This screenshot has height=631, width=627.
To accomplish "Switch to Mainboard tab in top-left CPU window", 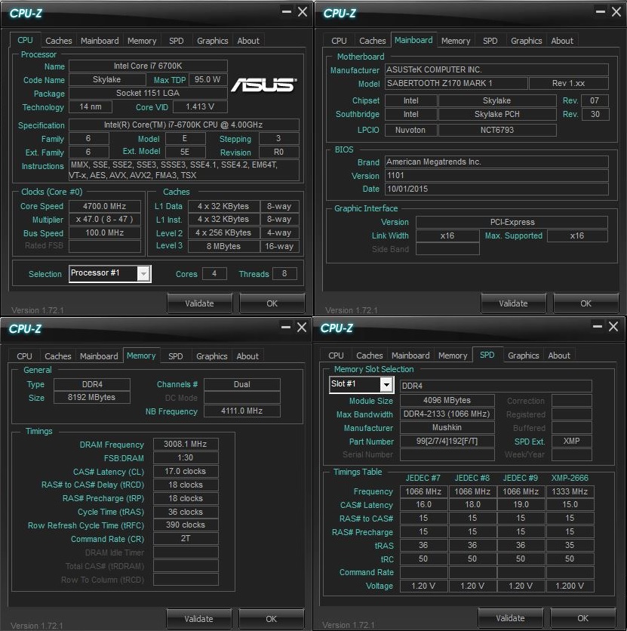I will click(x=100, y=41).
